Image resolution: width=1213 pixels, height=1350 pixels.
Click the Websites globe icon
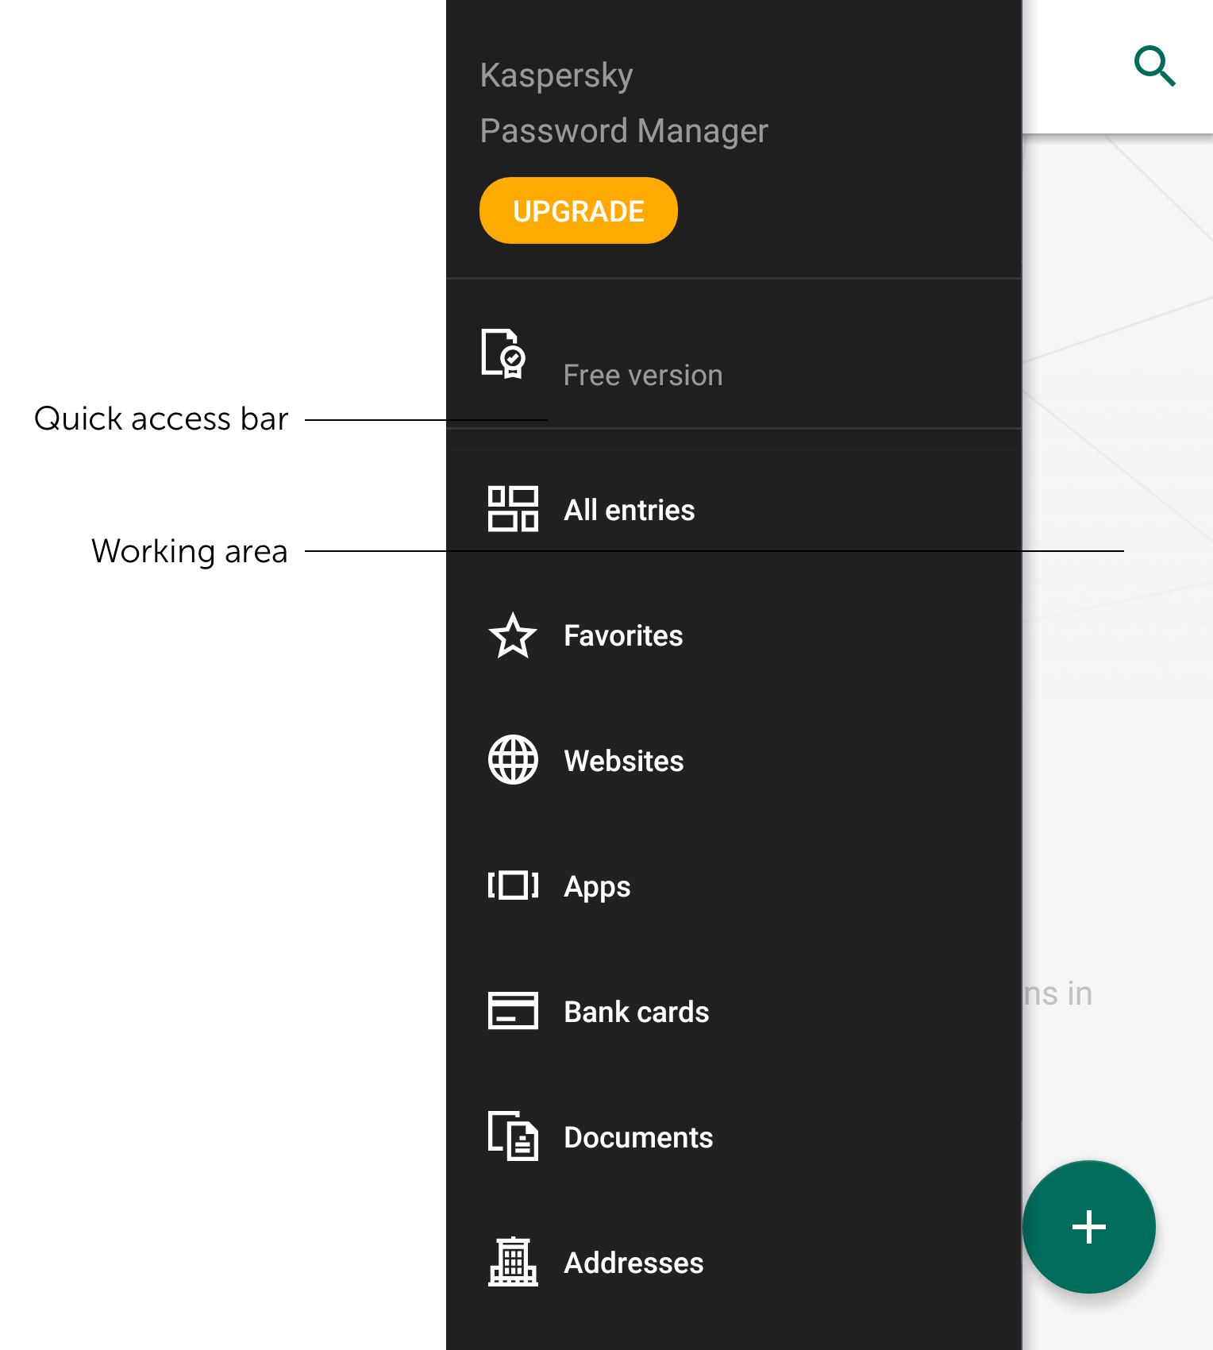[513, 760]
